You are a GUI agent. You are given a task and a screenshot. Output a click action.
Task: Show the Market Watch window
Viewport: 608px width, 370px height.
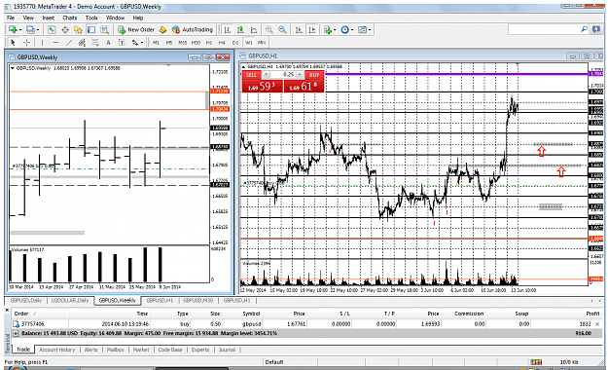(52, 30)
